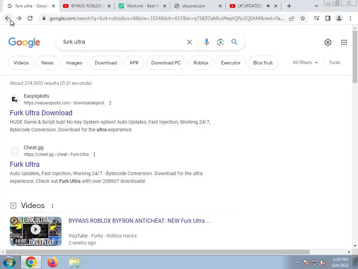Mute the audio-playing UPDATED tab
This screenshot has height=269, width=358.
268,6
